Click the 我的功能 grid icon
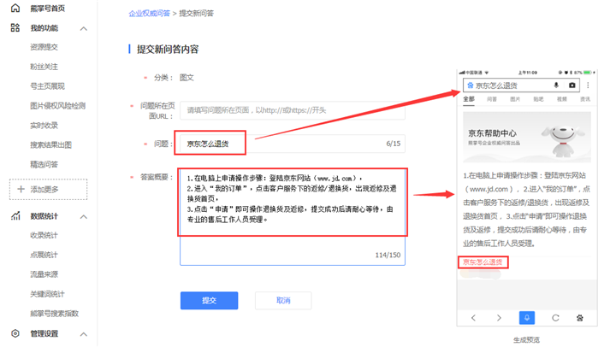Screen dimensions: 616x347 click(x=15, y=27)
